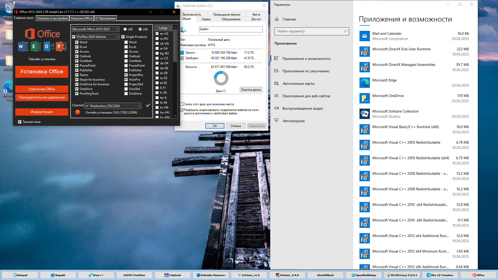Switch to the Download Office tab
Image resolution: width=498 pixels, height=280 pixels.
pos(81,18)
